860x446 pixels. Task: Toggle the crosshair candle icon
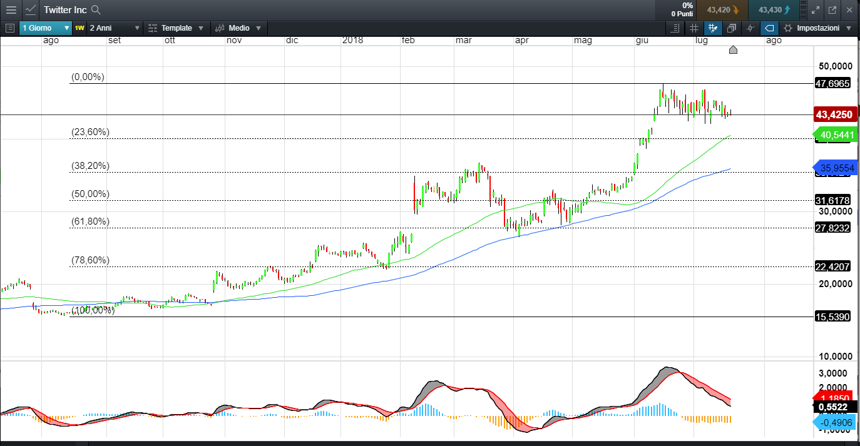click(x=750, y=28)
